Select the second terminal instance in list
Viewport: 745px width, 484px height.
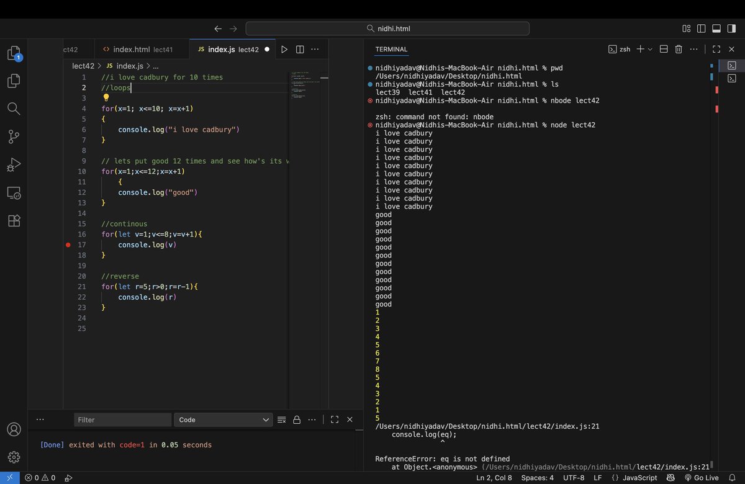coord(731,78)
